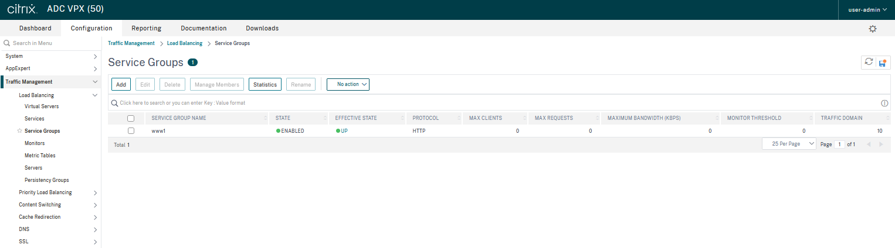Screen dimensions: 895x248
Task: Click the magnifier icon in the table search bar
Action: pyautogui.click(x=115, y=103)
